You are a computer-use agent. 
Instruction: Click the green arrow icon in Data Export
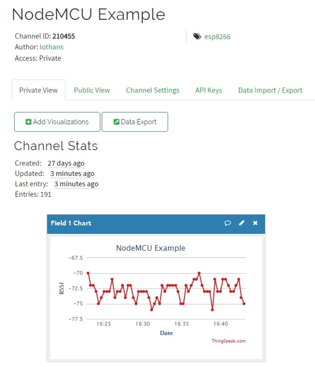116,122
